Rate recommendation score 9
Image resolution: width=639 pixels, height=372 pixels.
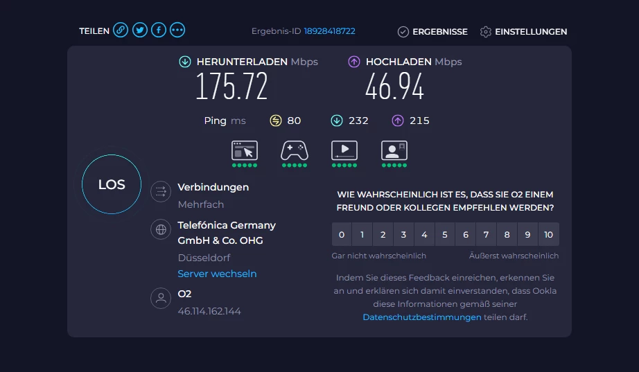pyautogui.click(x=527, y=234)
